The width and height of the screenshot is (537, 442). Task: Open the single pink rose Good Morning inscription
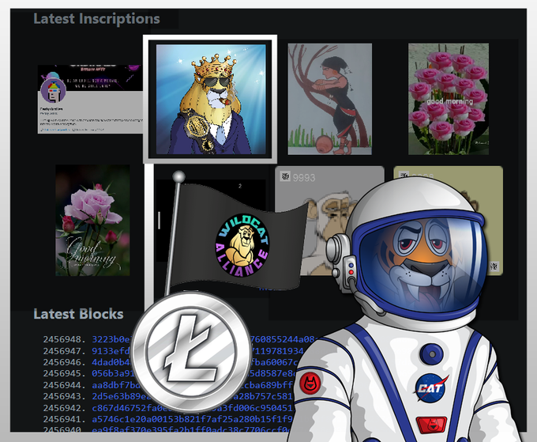[x=92, y=220]
